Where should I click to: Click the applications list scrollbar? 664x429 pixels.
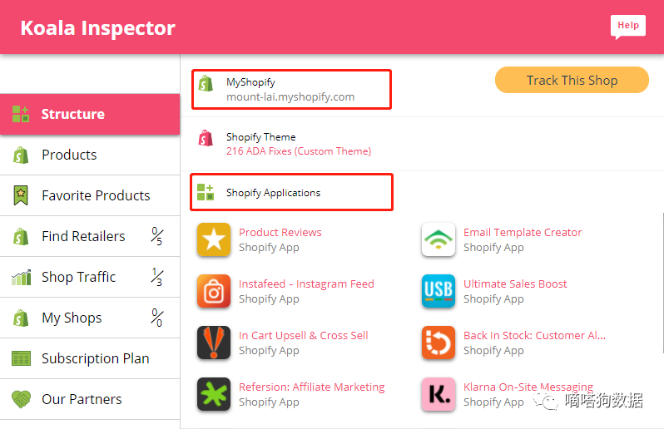click(662, 283)
